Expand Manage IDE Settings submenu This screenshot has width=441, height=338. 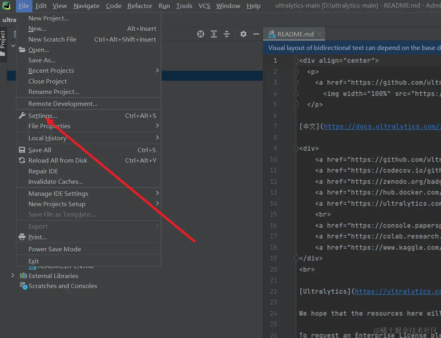coord(89,194)
